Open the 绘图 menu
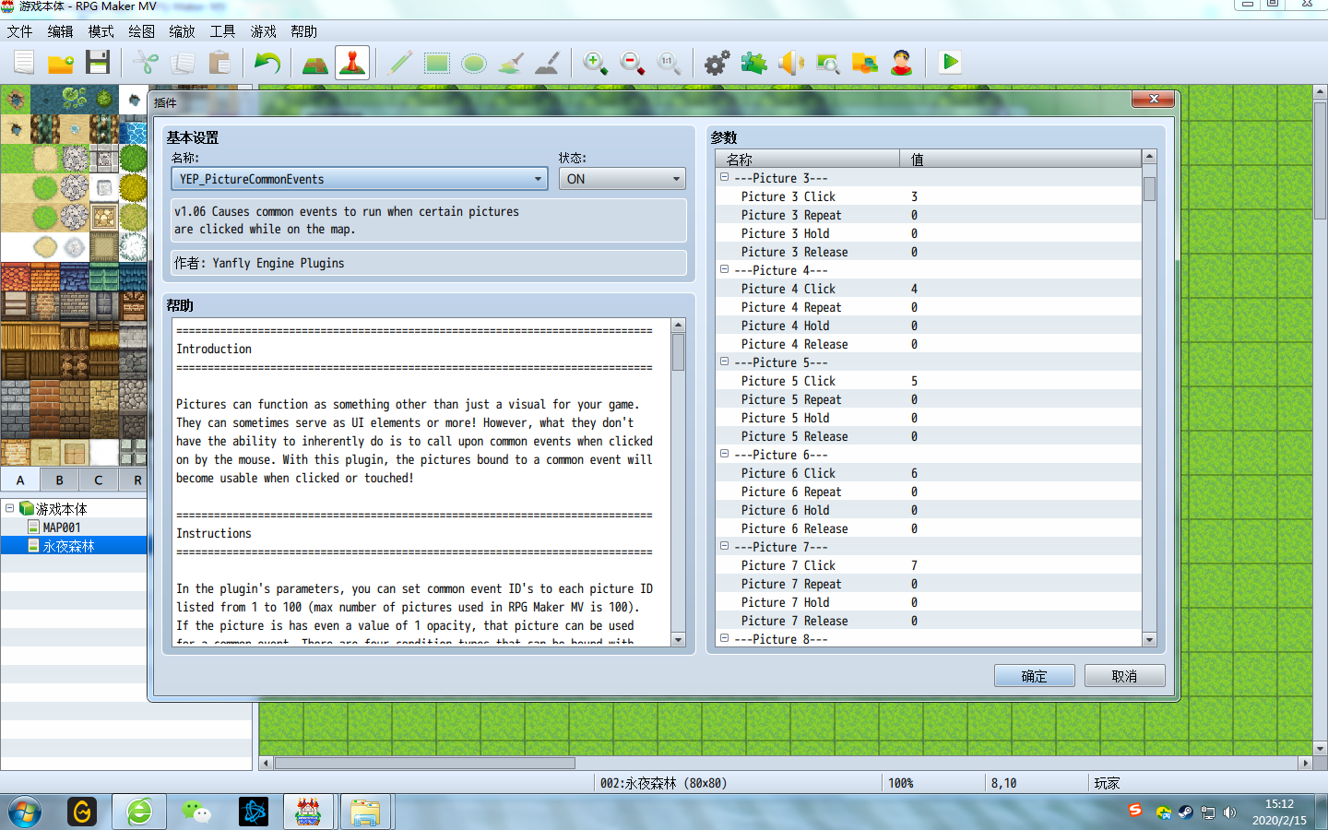1328x830 pixels. pos(142,31)
